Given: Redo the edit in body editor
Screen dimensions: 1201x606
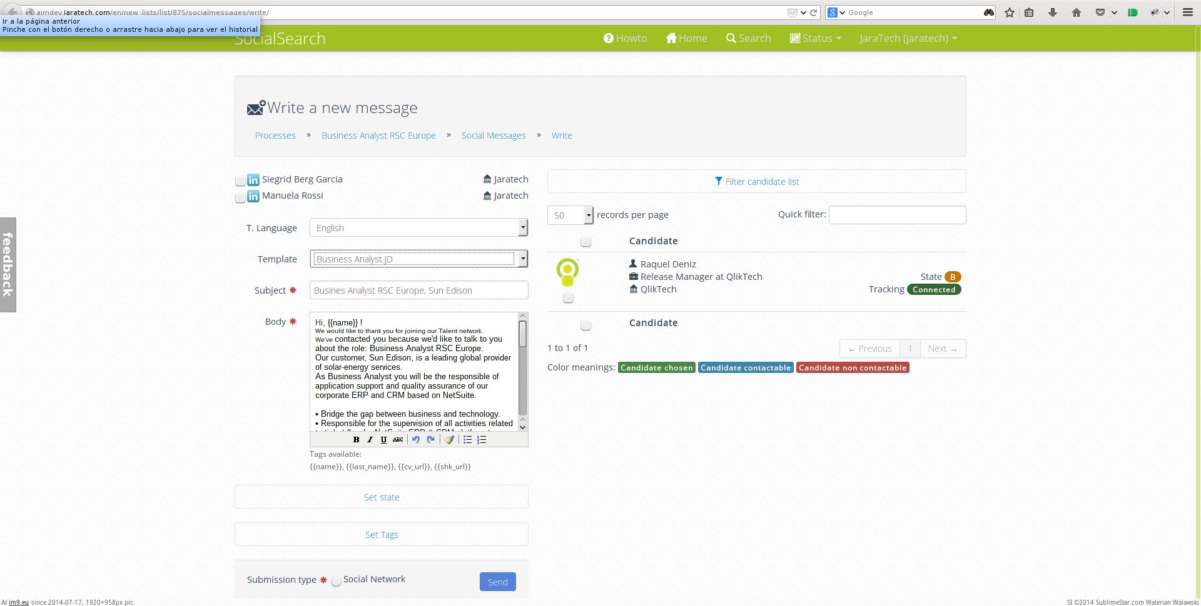Looking at the screenshot, I should 430,440.
